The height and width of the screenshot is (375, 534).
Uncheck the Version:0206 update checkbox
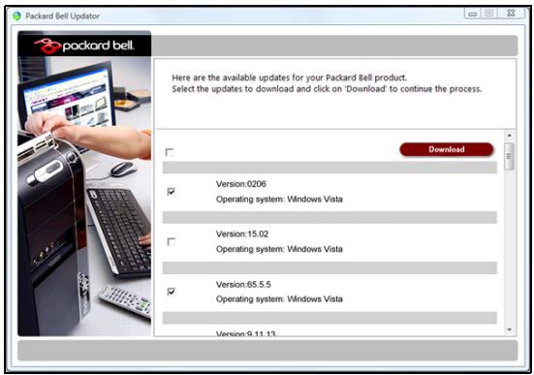pos(171,192)
